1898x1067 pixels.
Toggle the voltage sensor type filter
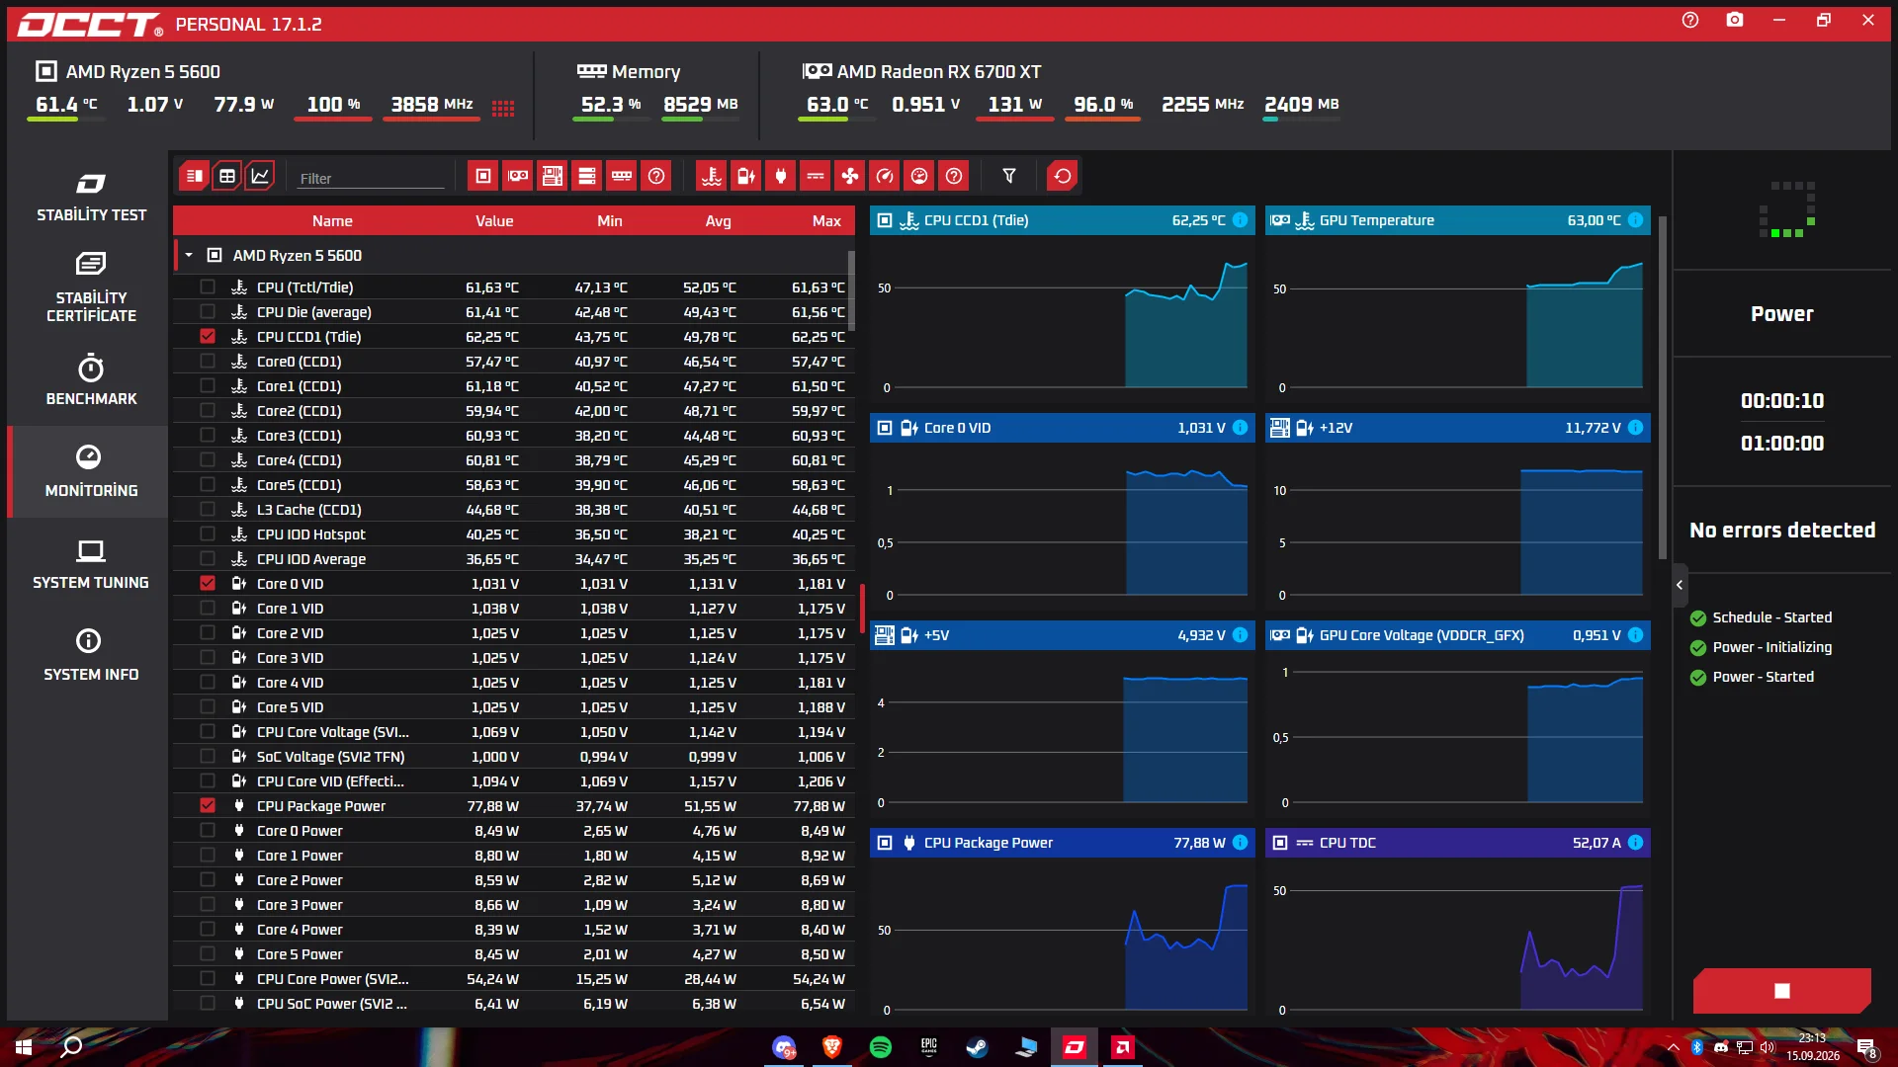tap(746, 176)
